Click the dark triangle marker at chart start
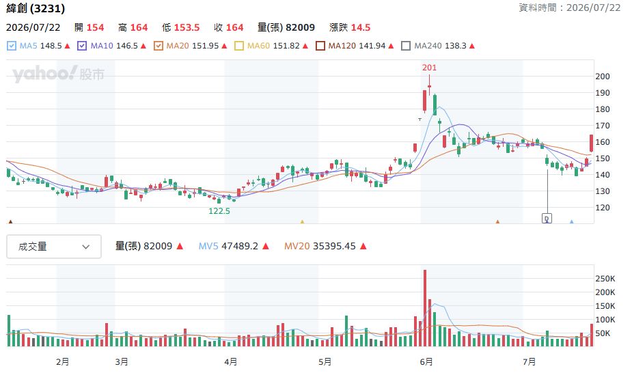 coord(10,221)
